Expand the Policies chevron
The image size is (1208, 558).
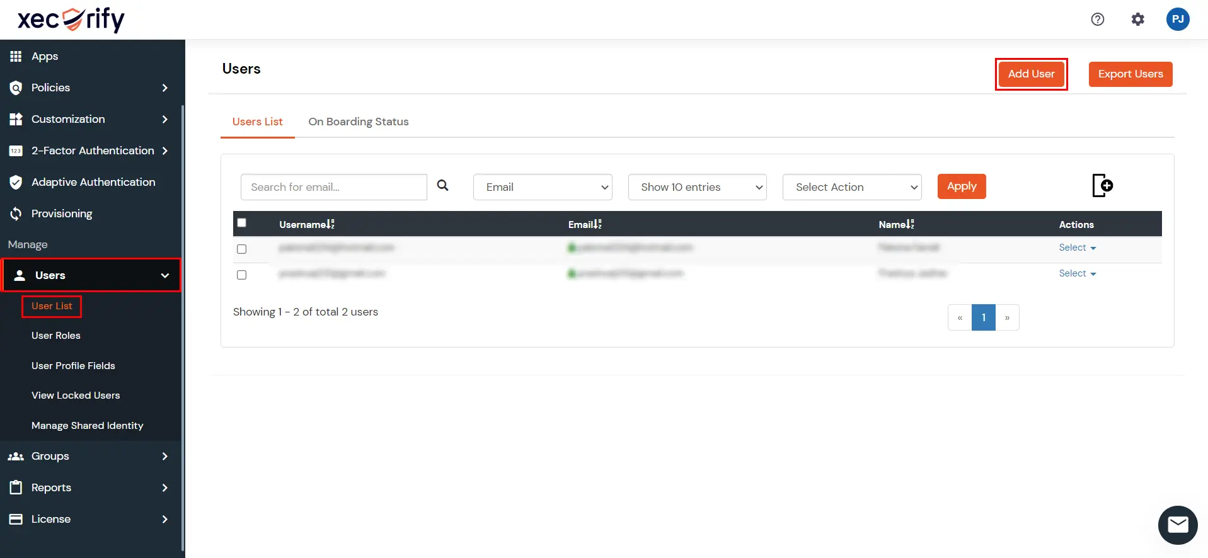[x=164, y=88]
